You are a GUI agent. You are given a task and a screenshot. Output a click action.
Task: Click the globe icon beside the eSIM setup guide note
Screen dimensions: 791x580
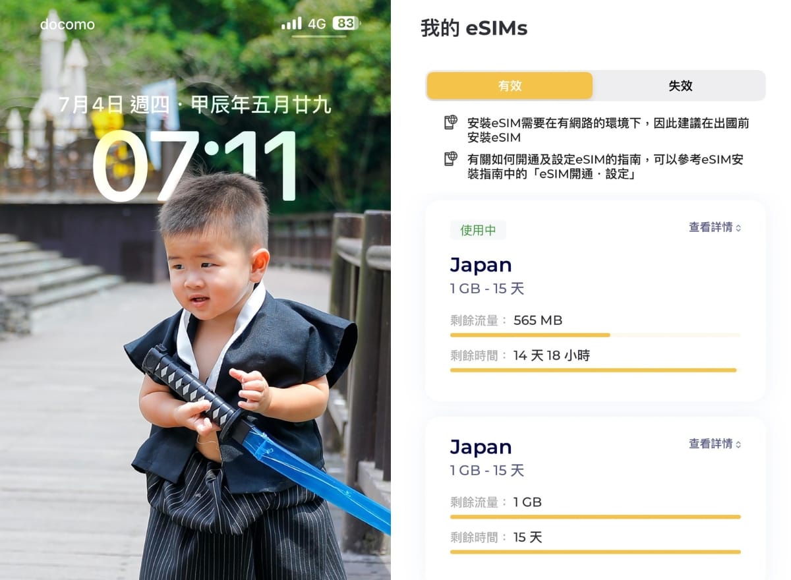point(451,159)
